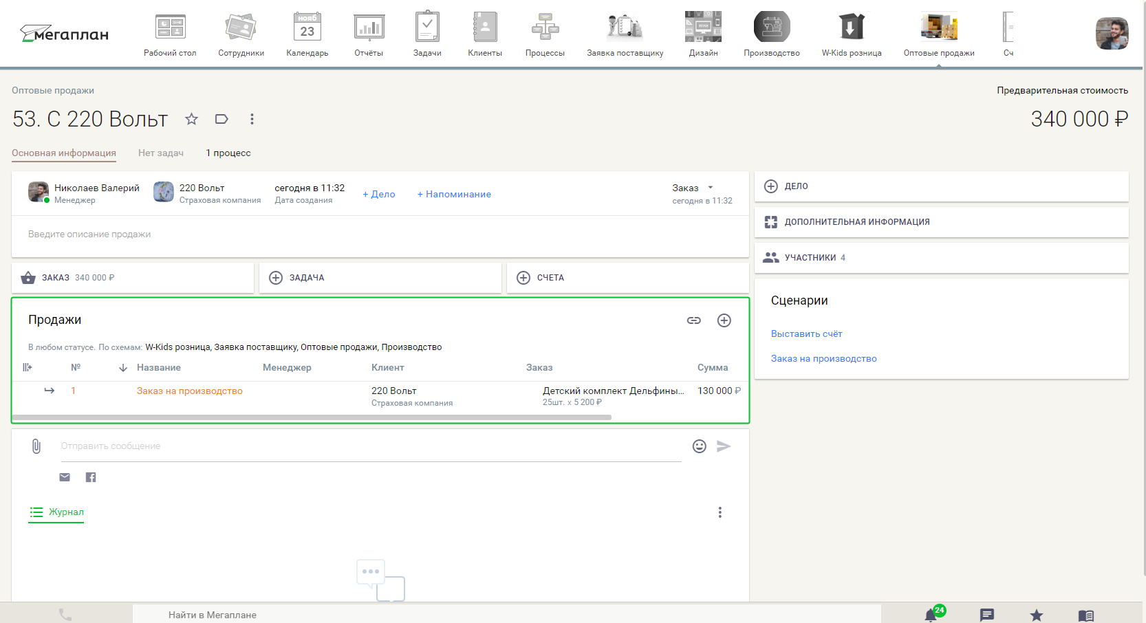This screenshot has height=623, width=1146.
Task: Click Клиент column header
Action: 388,367
